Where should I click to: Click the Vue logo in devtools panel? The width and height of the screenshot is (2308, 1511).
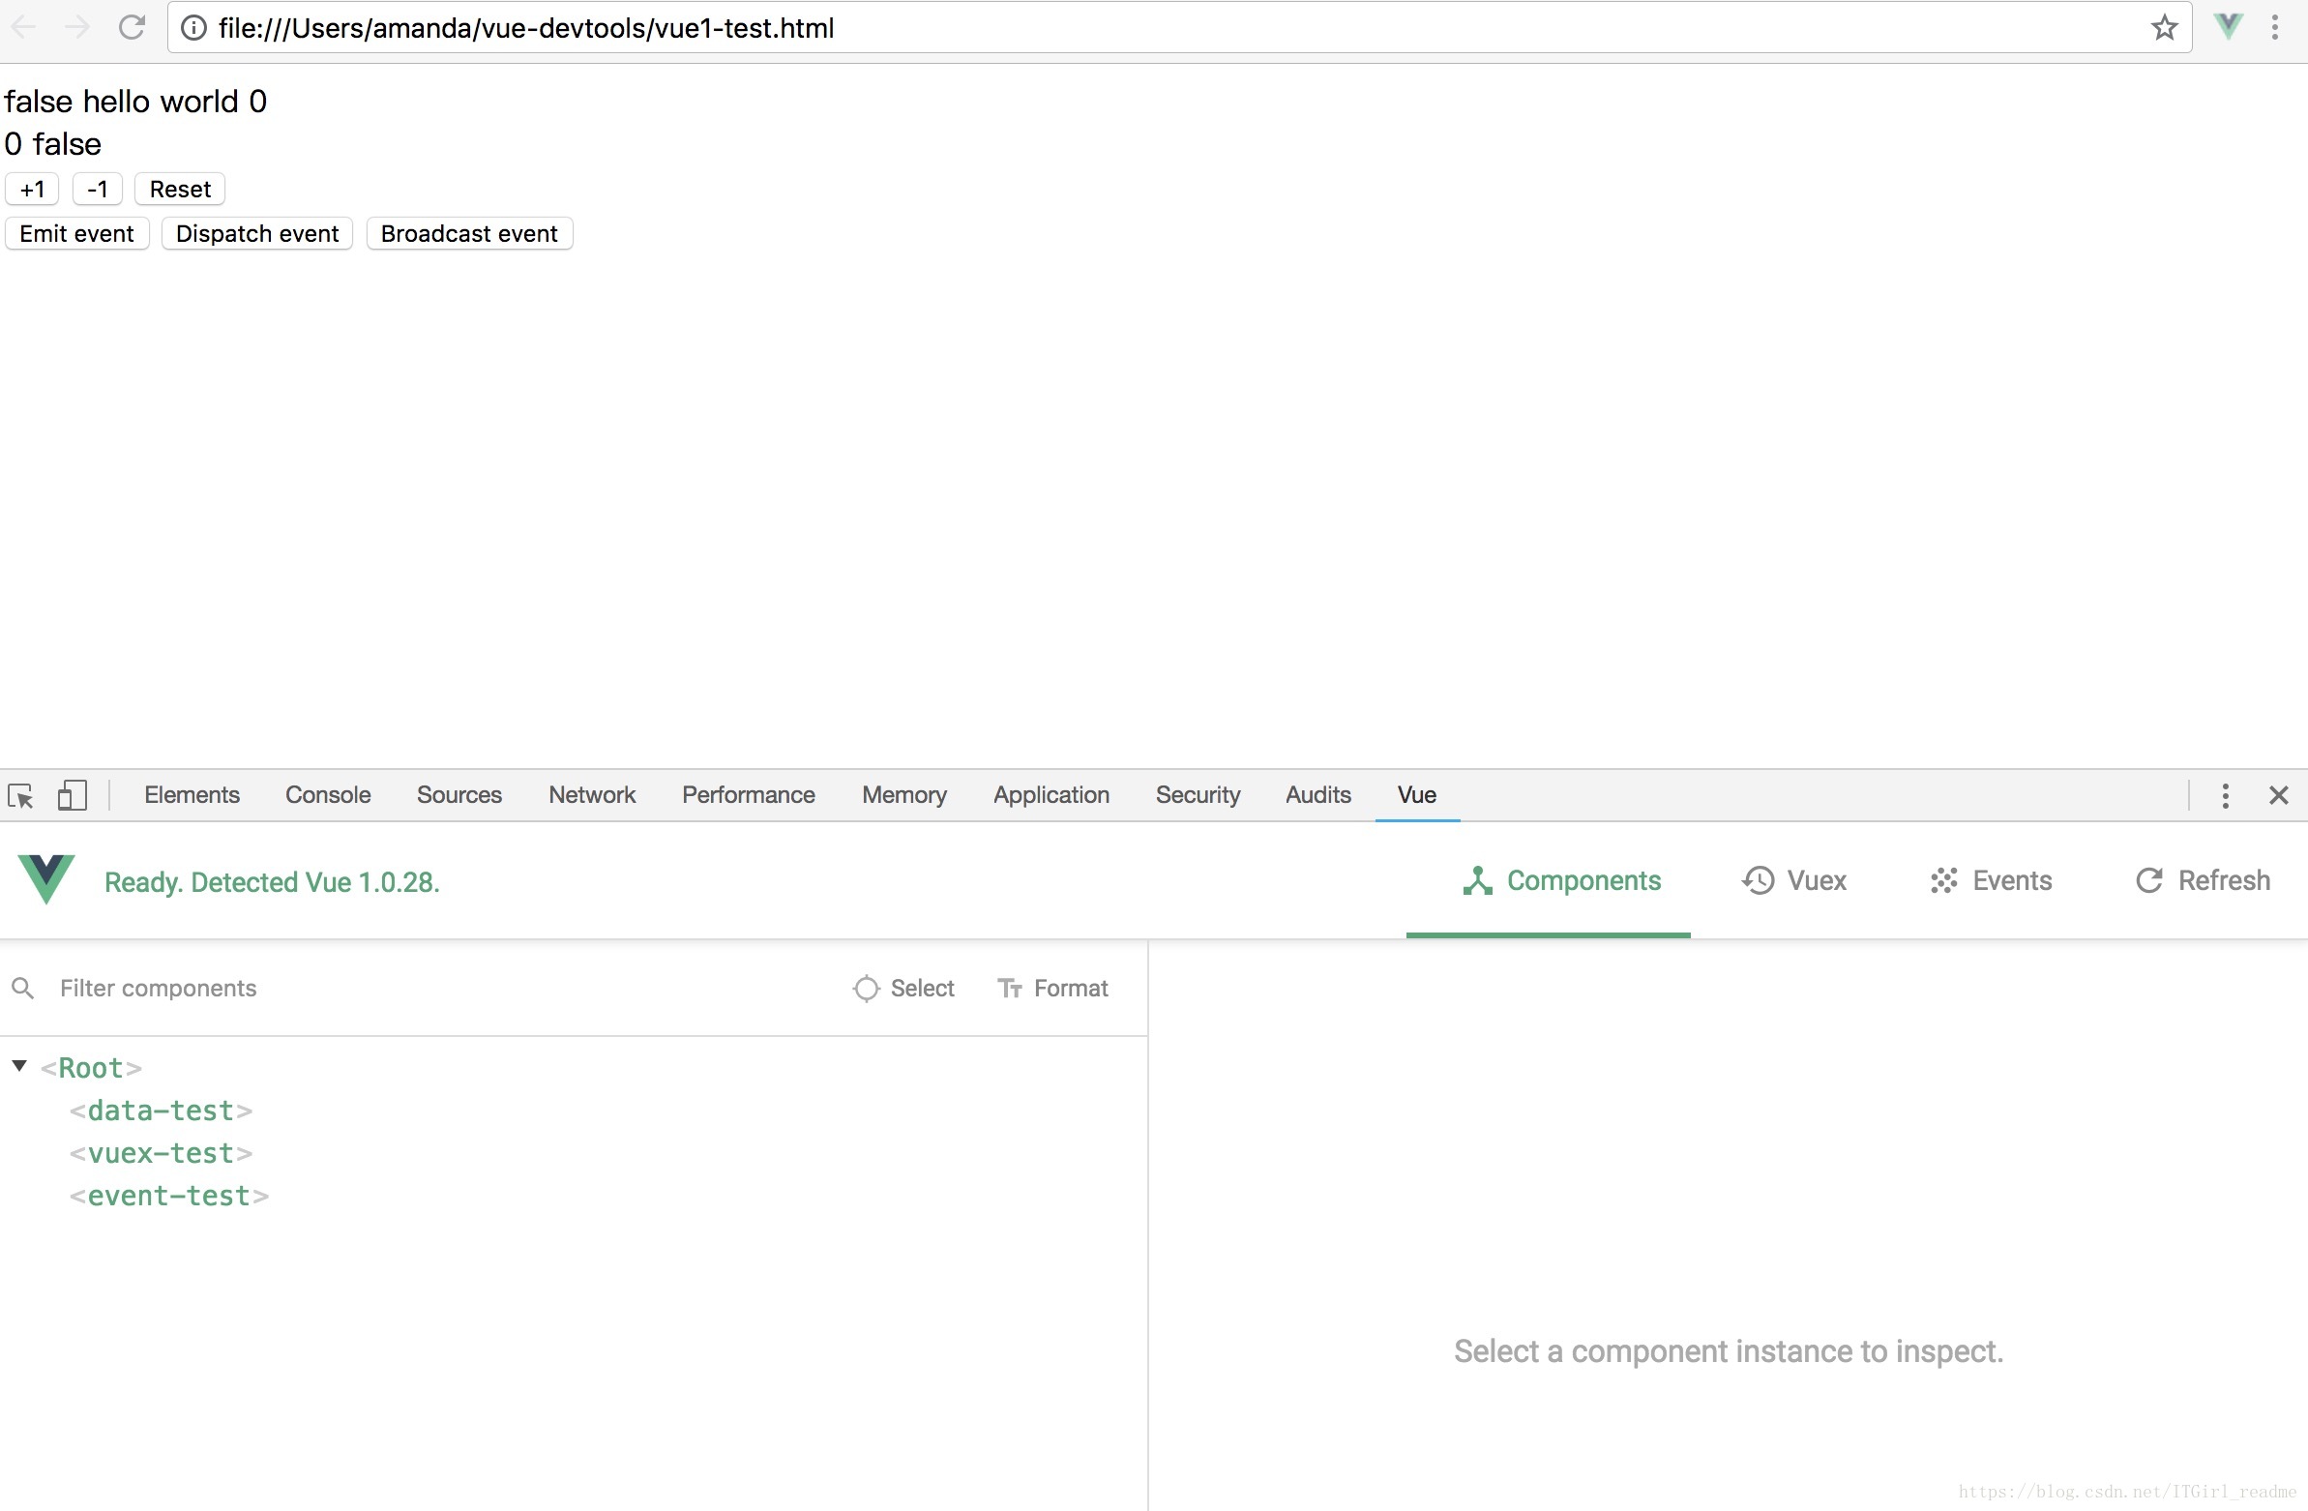[x=46, y=878]
